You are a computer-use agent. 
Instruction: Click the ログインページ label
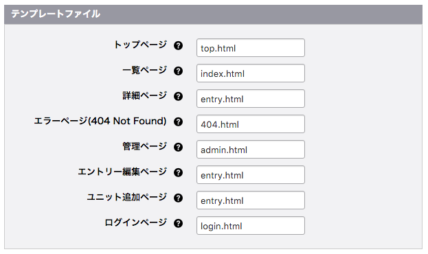coord(135,222)
